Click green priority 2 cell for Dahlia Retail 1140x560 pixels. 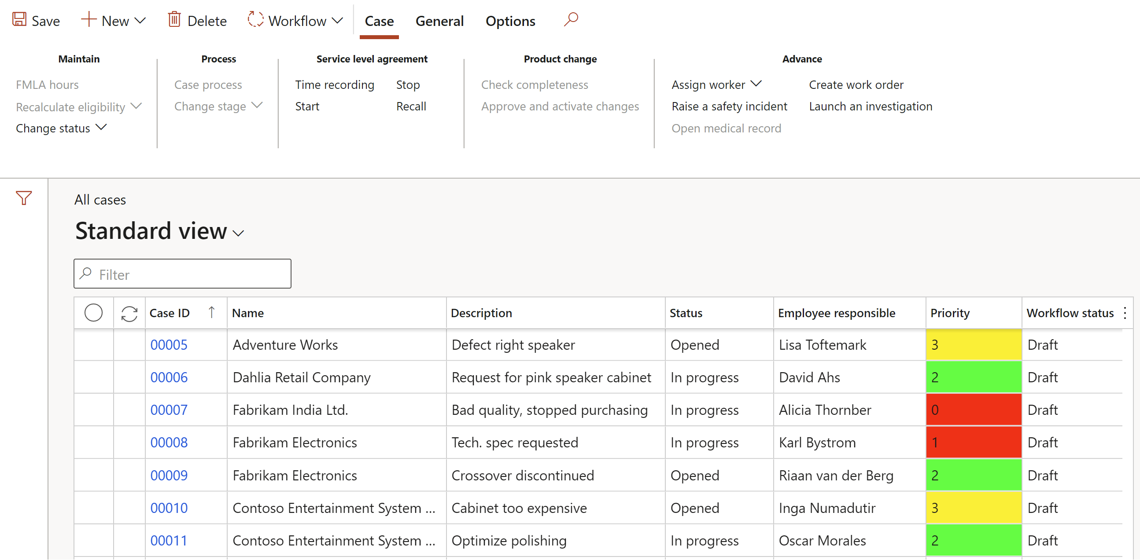pyautogui.click(x=974, y=377)
